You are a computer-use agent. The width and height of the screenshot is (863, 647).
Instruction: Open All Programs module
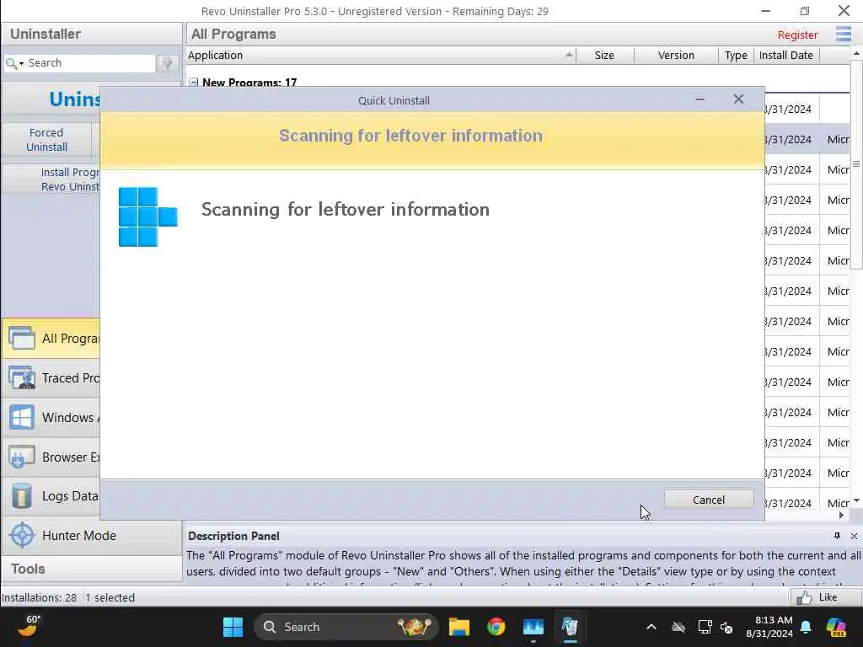tap(51, 339)
